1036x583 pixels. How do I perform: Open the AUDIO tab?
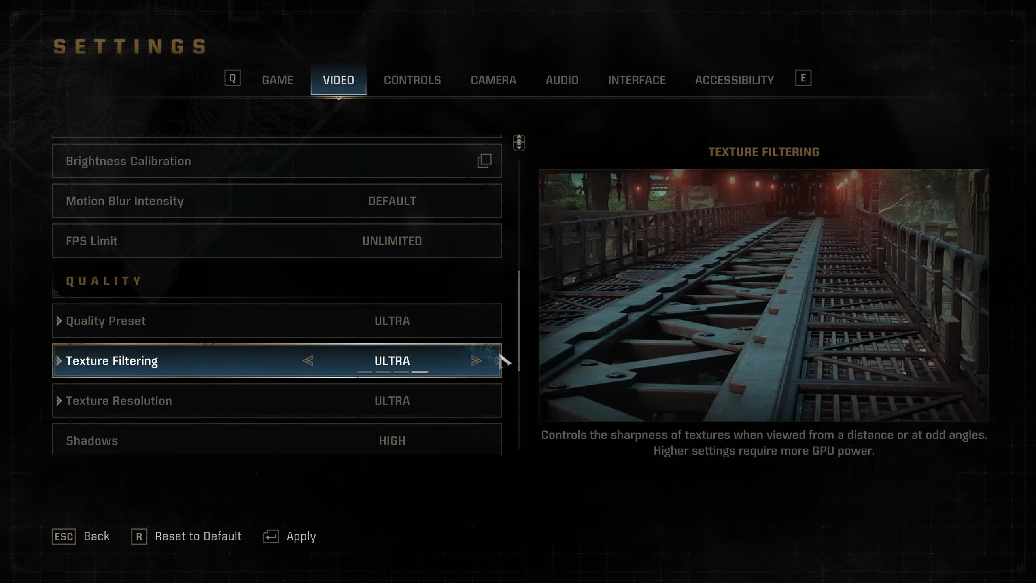tap(562, 80)
